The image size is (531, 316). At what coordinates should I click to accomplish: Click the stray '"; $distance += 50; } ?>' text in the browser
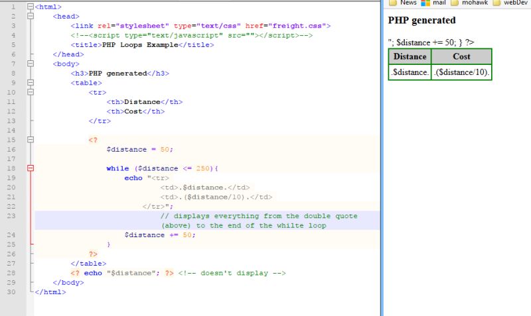coord(431,42)
